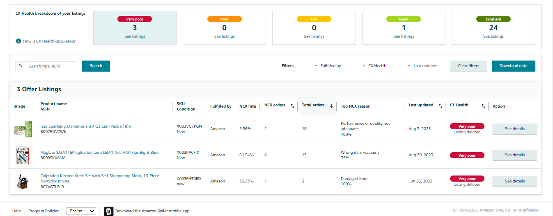Image resolution: width=553 pixels, height=216 pixels.
Task: Click the NCX rate column header
Action: point(248,106)
